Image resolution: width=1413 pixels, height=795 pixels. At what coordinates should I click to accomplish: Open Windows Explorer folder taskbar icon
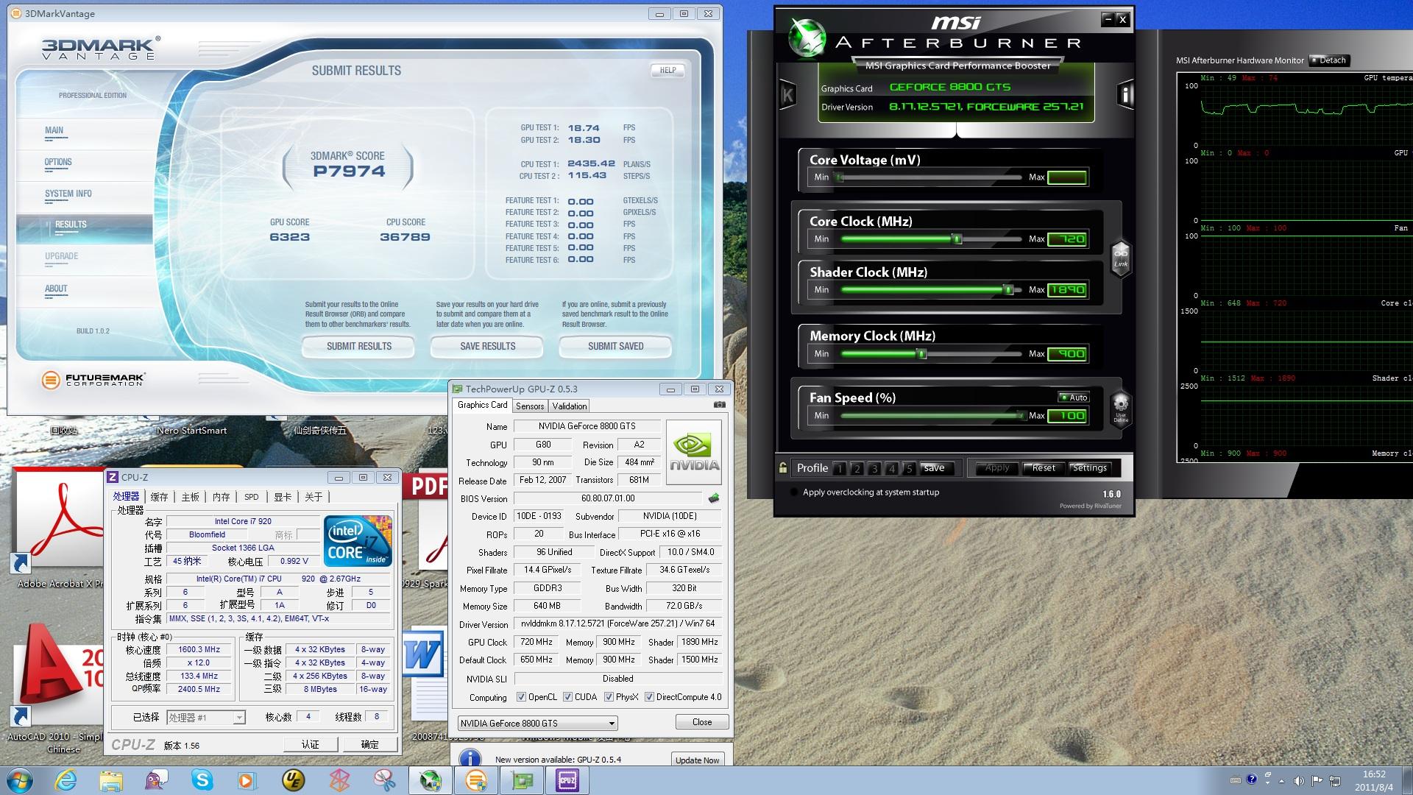point(111,780)
